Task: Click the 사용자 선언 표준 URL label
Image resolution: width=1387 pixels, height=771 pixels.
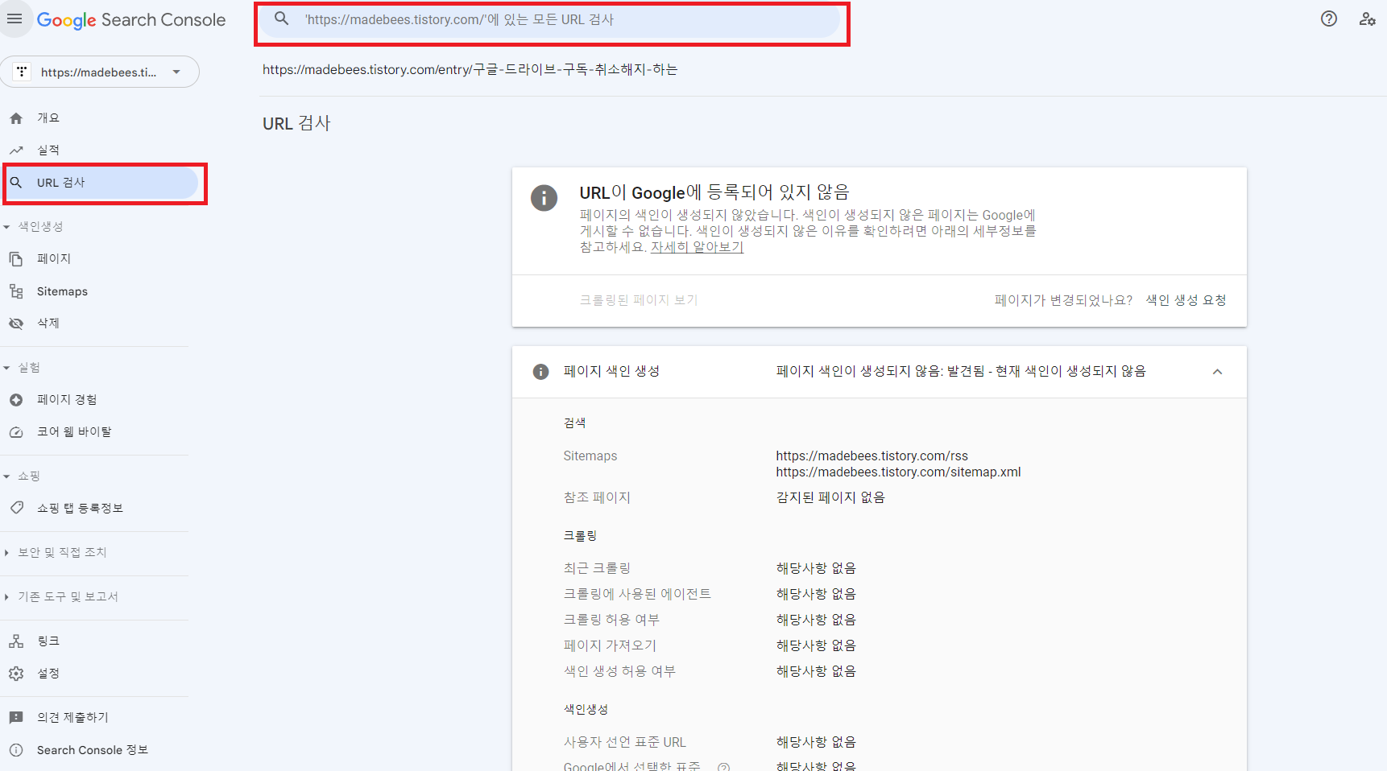Action: [x=625, y=742]
